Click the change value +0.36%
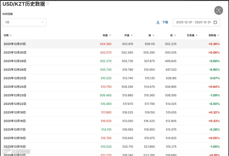 pyautogui.click(x=214, y=44)
